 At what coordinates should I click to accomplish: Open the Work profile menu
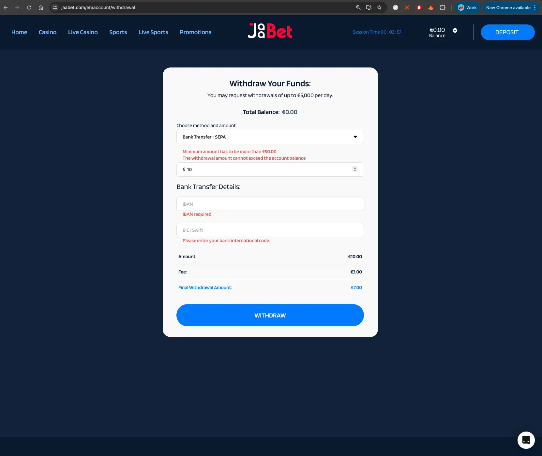point(467,7)
